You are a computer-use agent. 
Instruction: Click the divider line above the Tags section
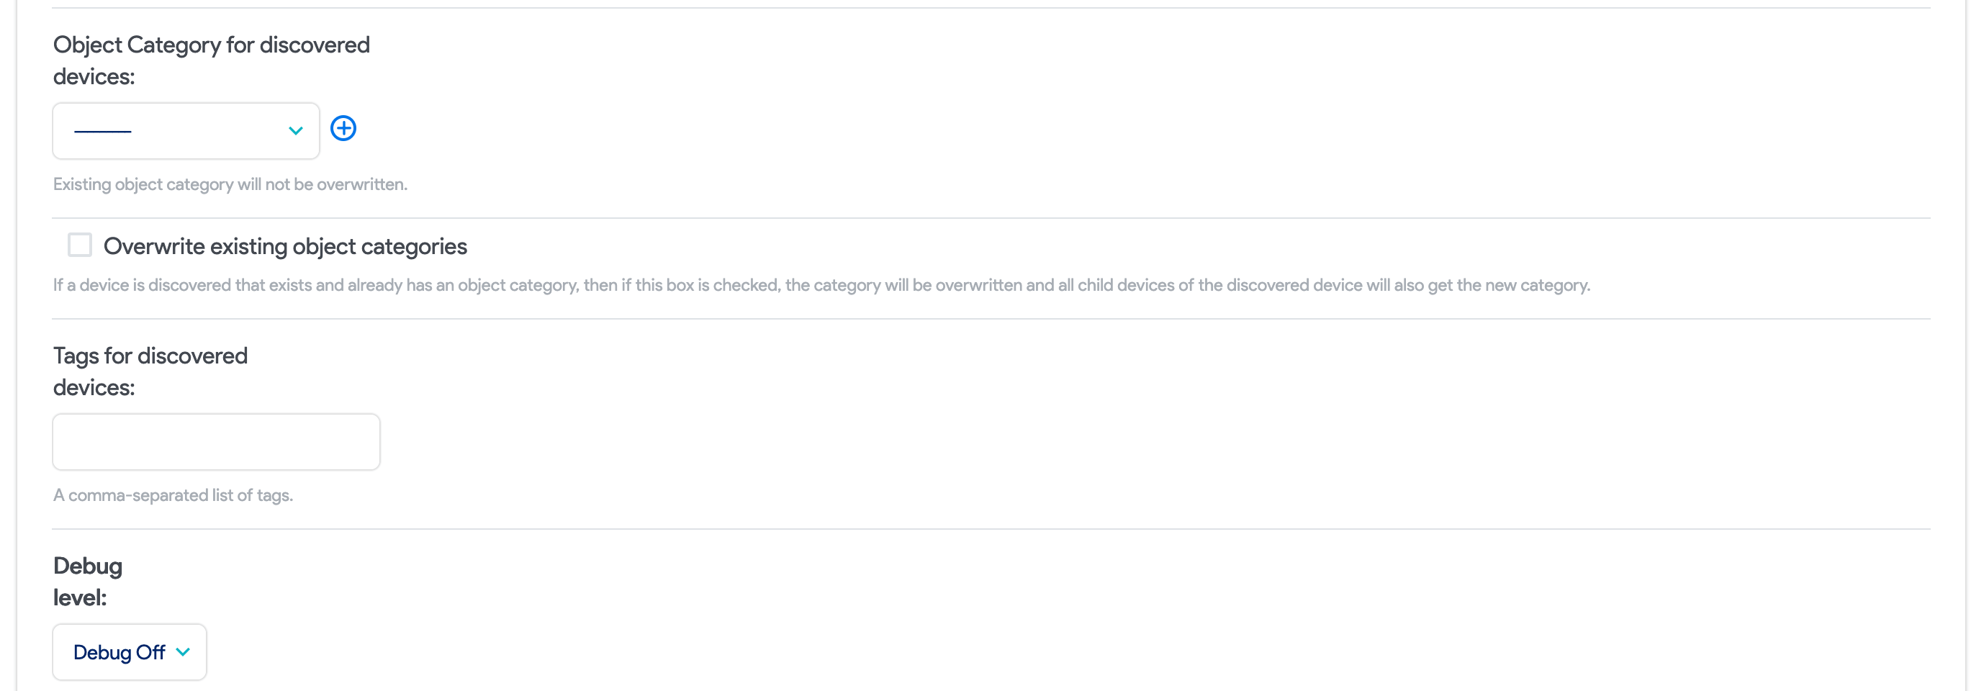(x=991, y=319)
